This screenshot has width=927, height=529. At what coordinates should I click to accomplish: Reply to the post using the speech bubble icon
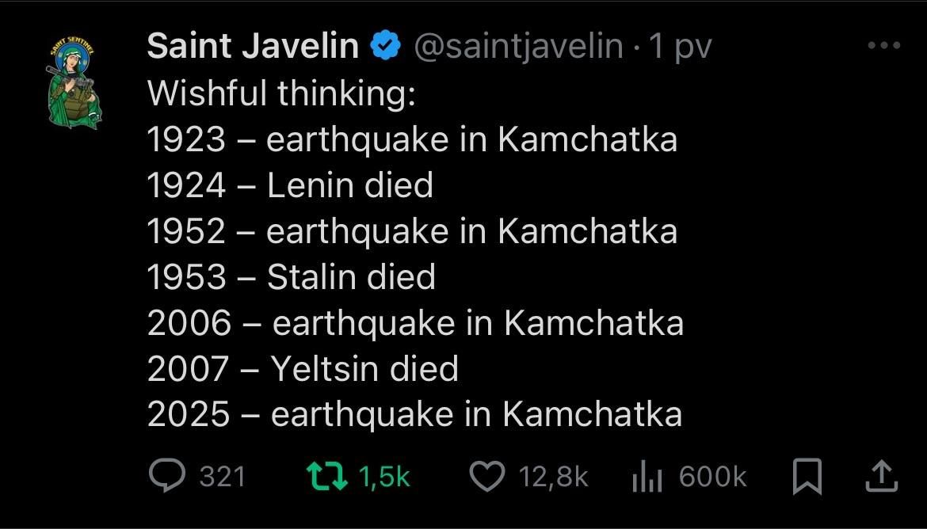166,475
